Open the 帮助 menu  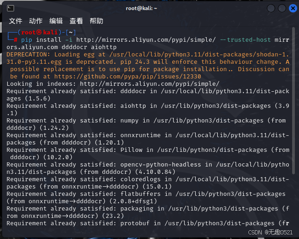96,21
